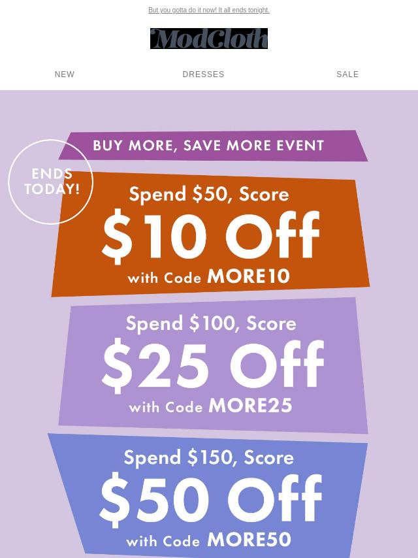
Task: Click the MORE10 promo code text
Action: [248, 276]
